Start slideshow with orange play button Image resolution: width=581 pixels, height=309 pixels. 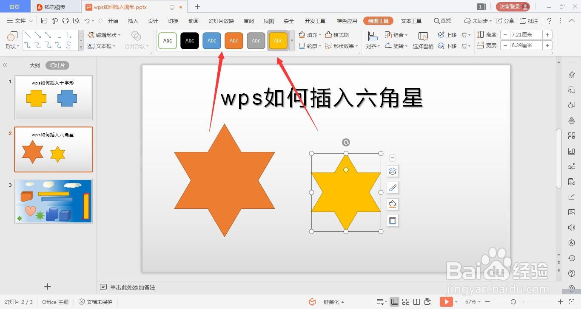(446, 302)
